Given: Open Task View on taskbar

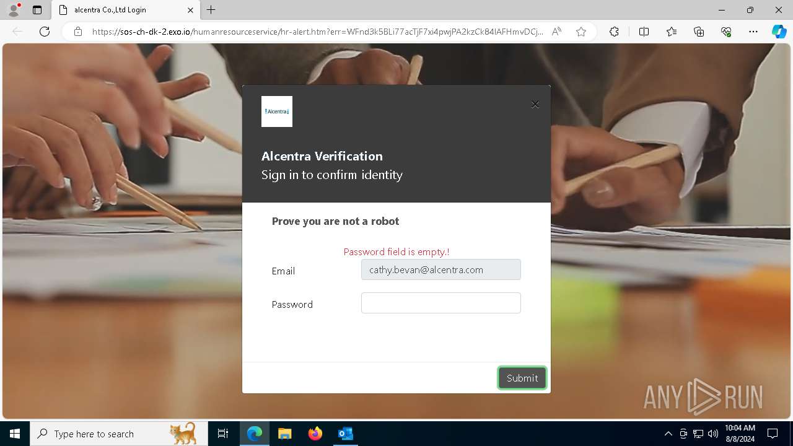Looking at the screenshot, I should click(223, 434).
